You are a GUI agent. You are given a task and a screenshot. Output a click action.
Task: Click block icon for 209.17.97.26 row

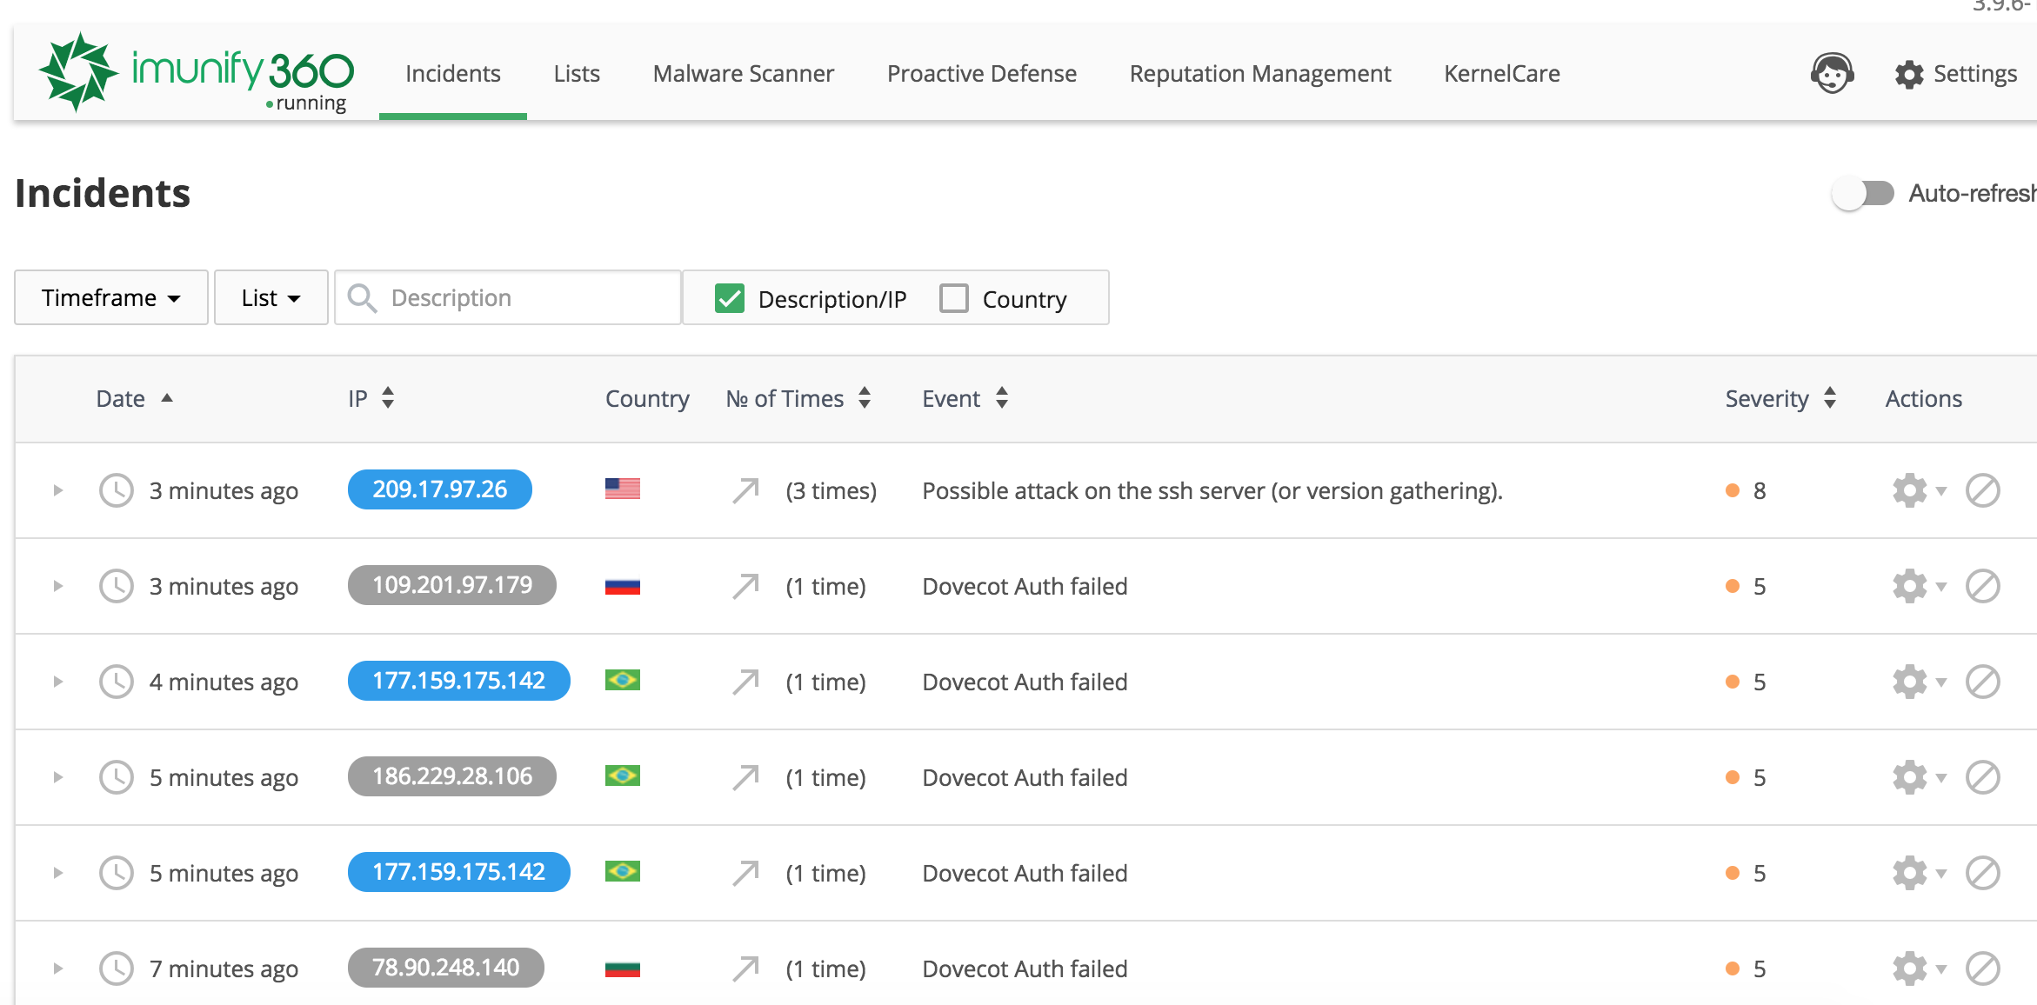click(x=1982, y=491)
